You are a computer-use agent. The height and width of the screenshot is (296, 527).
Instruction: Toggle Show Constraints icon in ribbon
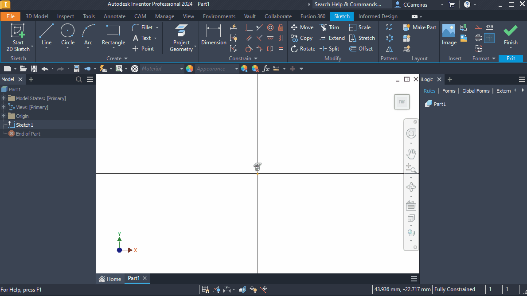234,38
